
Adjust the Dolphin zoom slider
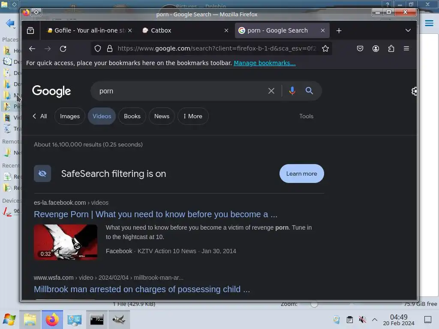(314, 304)
